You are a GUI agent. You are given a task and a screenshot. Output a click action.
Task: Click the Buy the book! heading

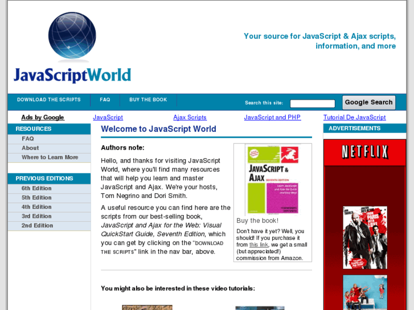[257, 221]
